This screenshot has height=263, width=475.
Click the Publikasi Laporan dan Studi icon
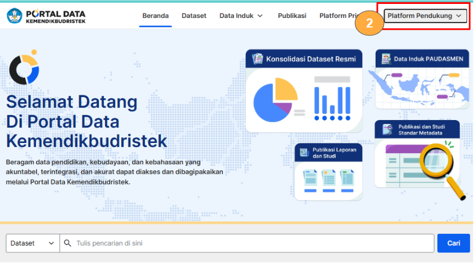tap(304, 153)
